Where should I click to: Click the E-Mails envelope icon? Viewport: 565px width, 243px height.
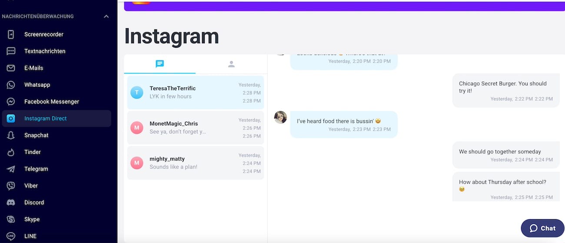(x=11, y=68)
